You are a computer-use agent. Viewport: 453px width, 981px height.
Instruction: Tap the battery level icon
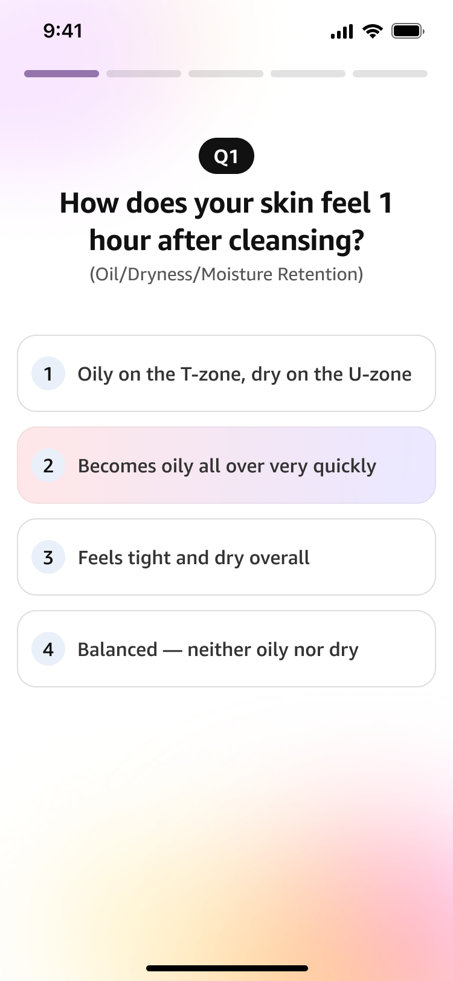click(x=408, y=31)
